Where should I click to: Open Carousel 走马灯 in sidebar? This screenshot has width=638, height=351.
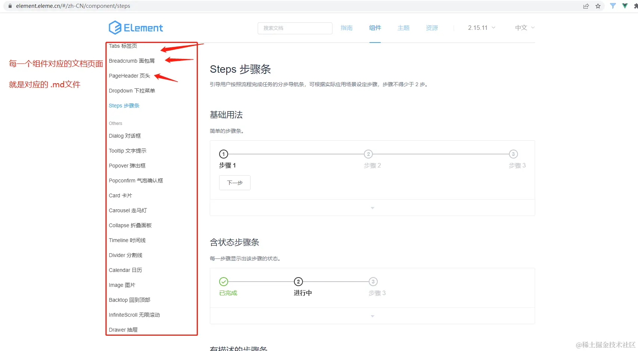(x=128, y=210)
